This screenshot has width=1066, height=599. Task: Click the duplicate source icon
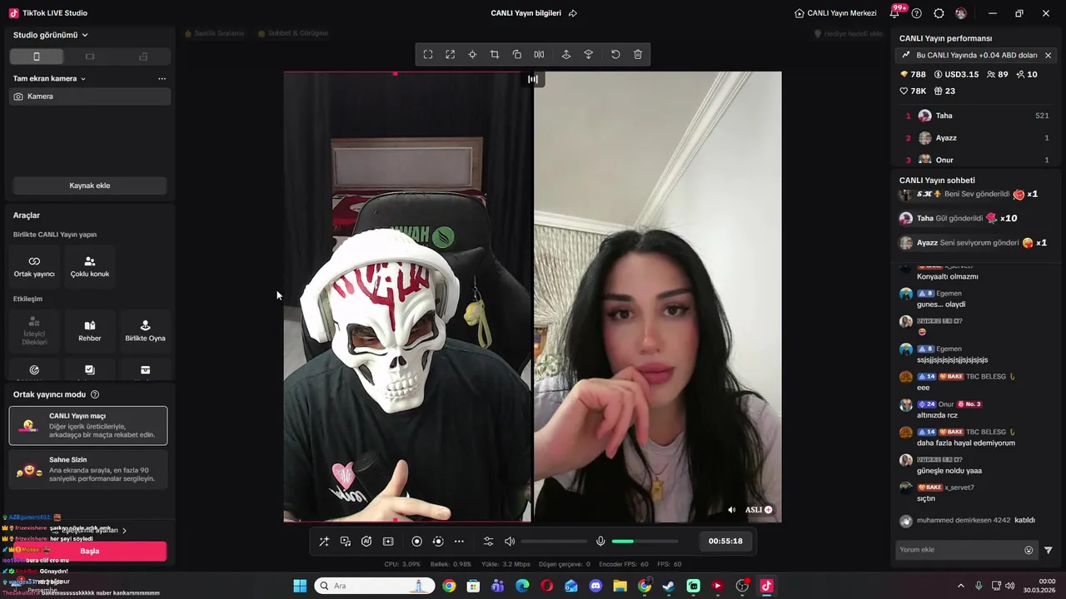pyautogui.click(x=517, y=54)
